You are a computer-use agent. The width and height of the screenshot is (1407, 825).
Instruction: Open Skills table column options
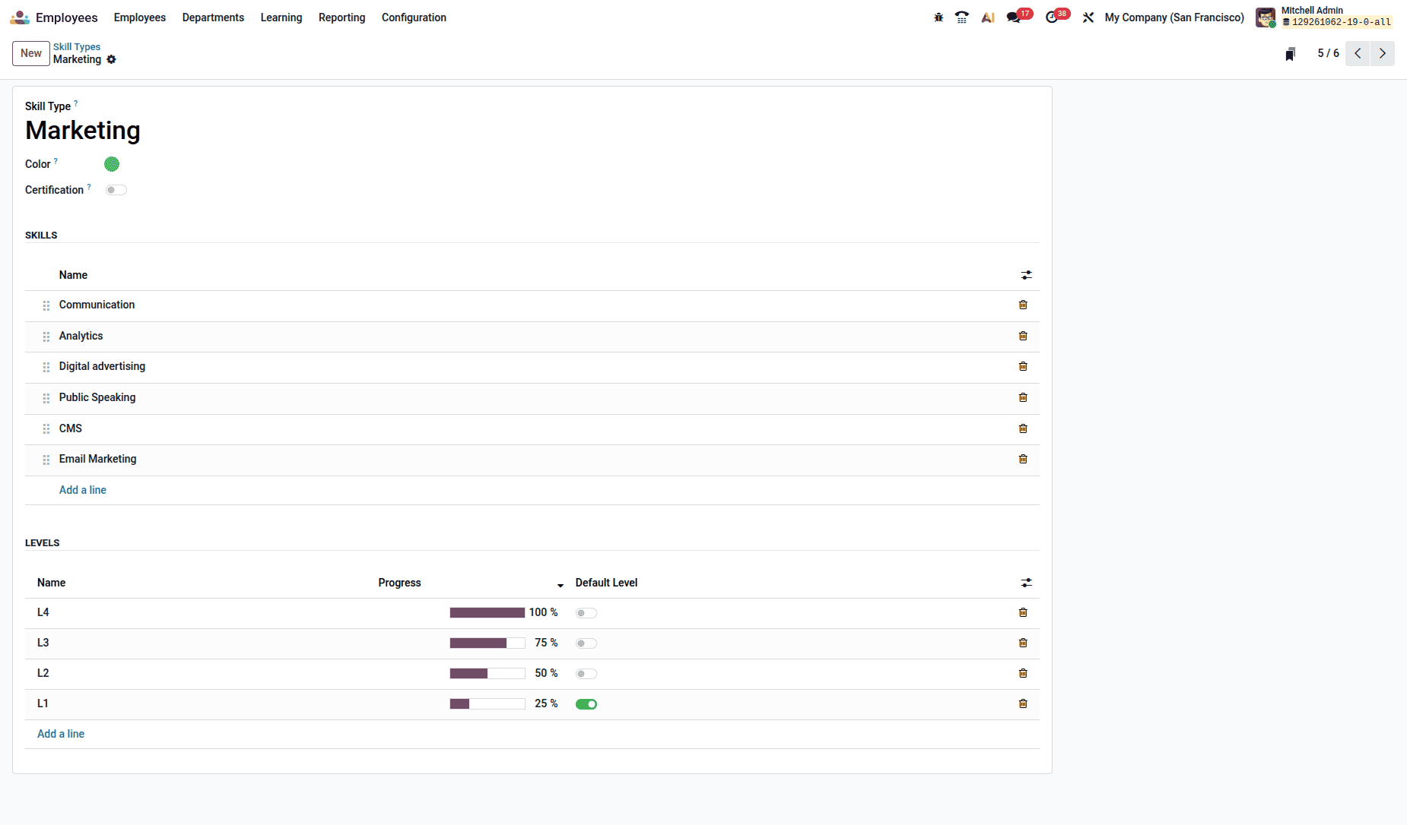pyautogui.click(x=1027, y=275)
